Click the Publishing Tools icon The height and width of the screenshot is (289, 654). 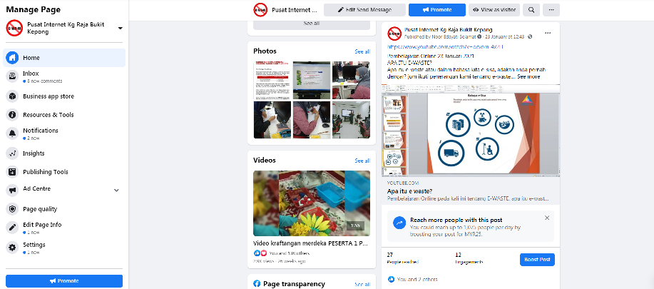tap(13, 172)
